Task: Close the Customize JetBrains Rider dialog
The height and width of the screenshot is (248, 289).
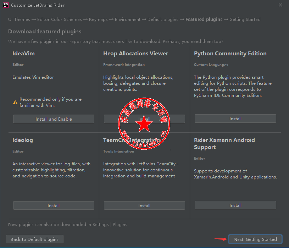Action: (280, 5)
